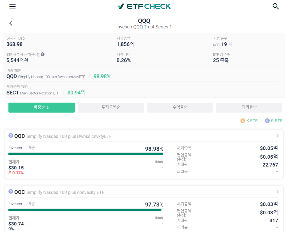Open 투자금액 TOP SECT entry
Image resolution: width=290 pixels, height=232 pixels.
pos(33,93)
